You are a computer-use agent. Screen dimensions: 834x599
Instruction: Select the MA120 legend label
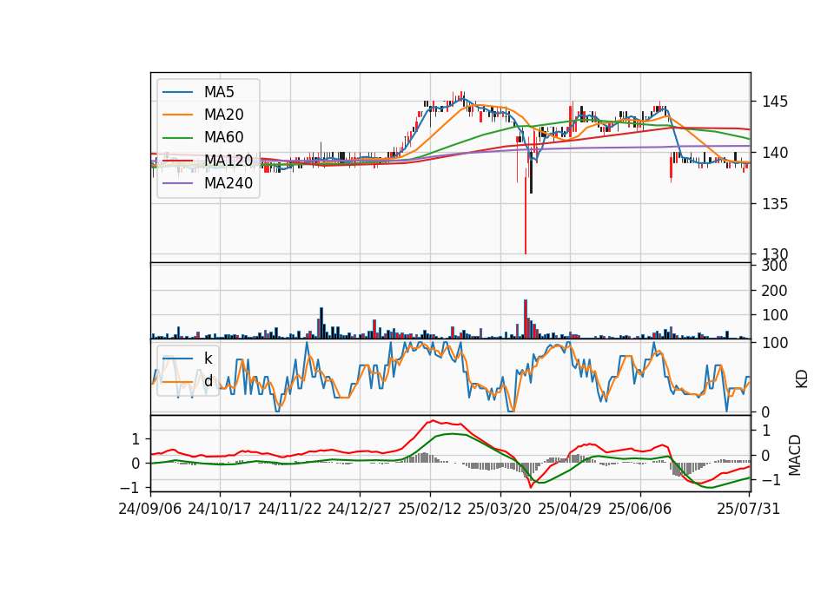228,161
